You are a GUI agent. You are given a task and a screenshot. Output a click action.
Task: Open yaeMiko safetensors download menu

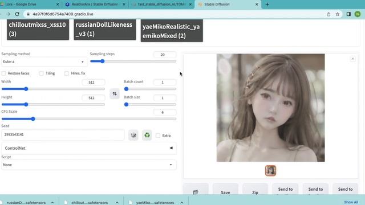pos(182,203)
